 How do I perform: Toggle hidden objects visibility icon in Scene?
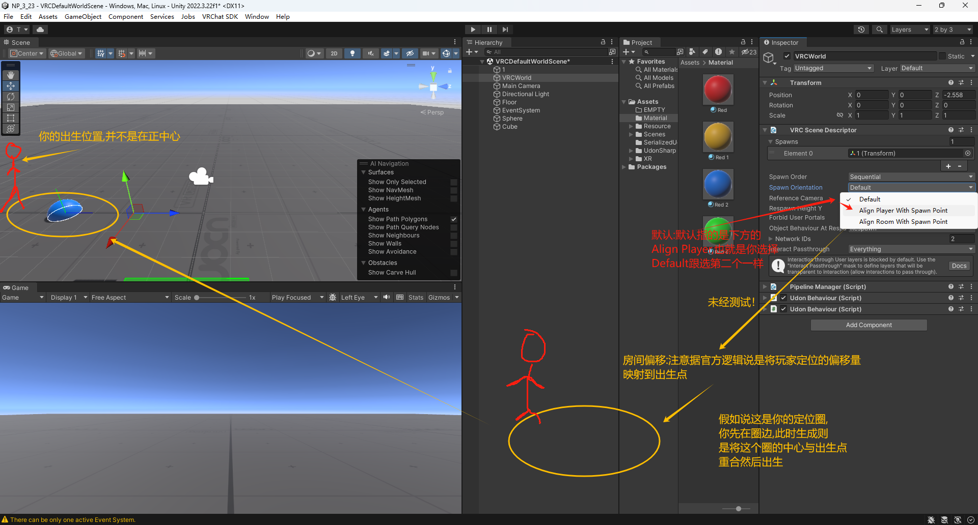click(410, 53)
